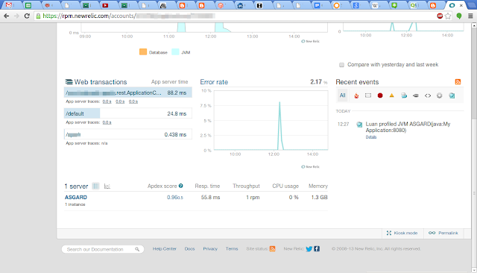Toggle the Database legend swatch
The image size is (477, 273).
pos(143,52)
